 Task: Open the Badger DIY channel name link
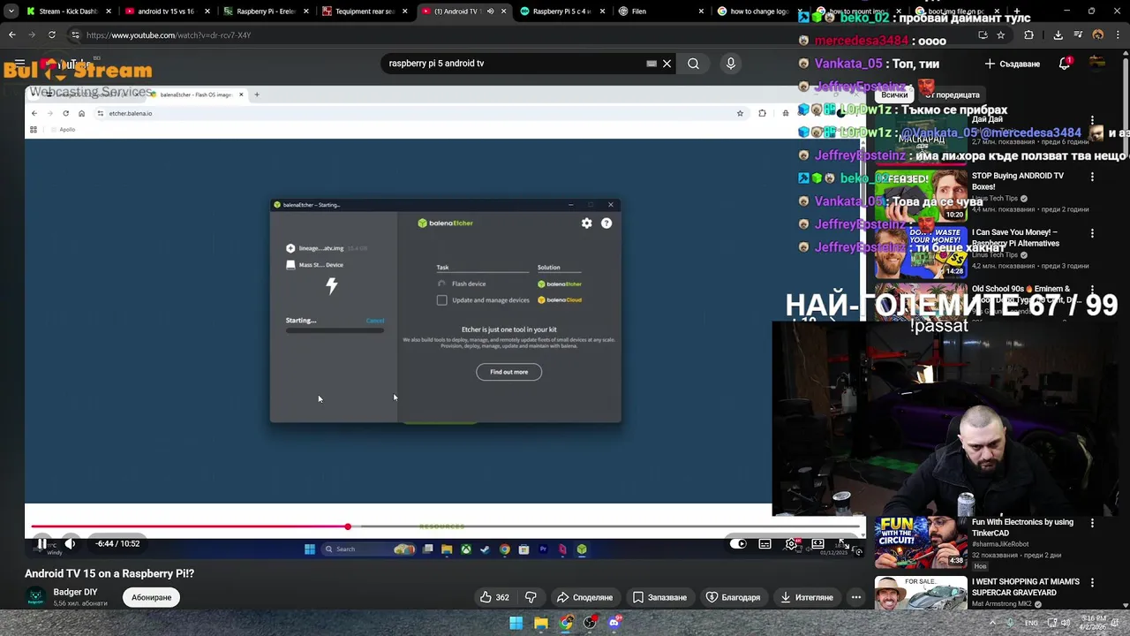point(75,592)
